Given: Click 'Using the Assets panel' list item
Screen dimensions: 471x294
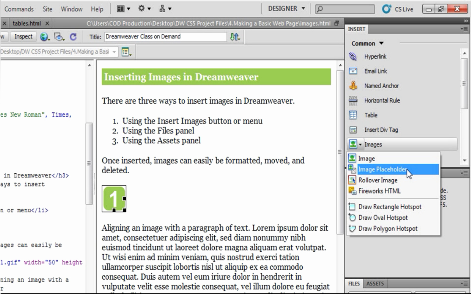Looking at the screenshot, I should coord(162,140).
